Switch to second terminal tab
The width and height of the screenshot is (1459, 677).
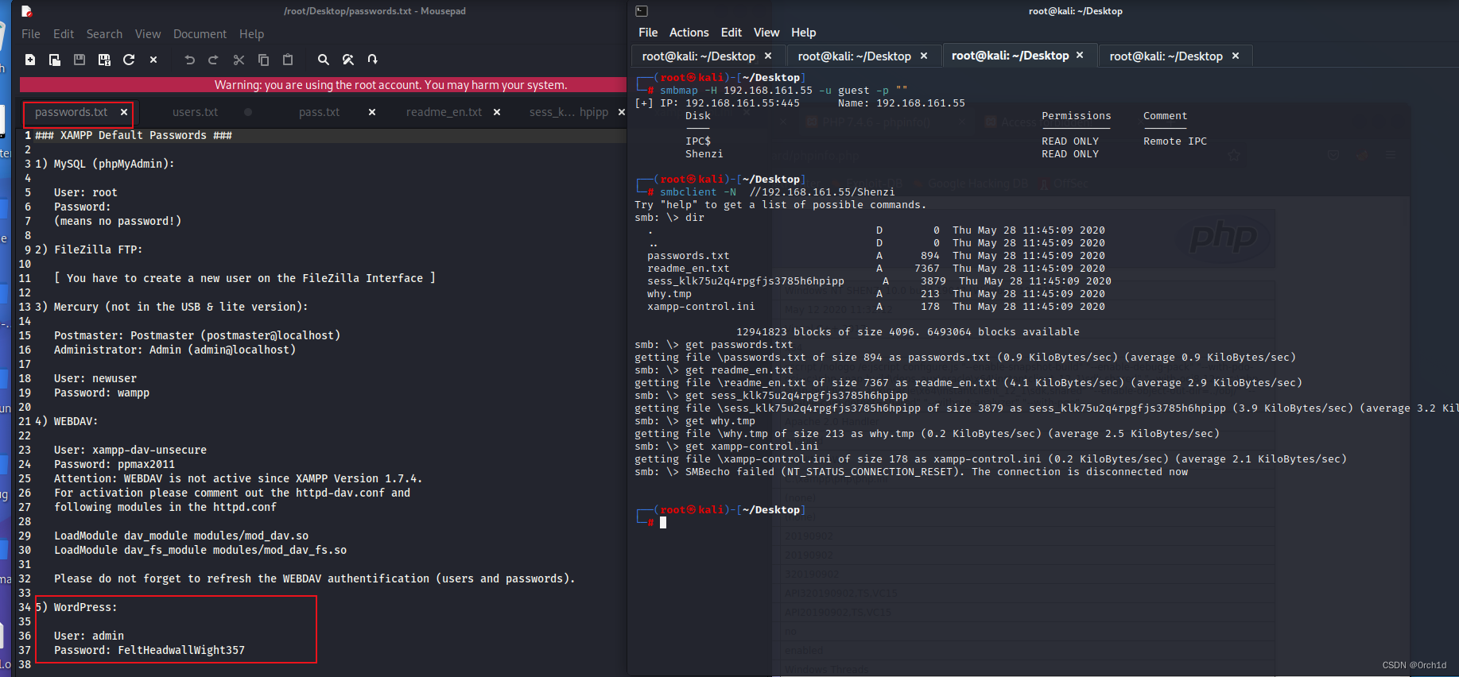tap(855, 56)
